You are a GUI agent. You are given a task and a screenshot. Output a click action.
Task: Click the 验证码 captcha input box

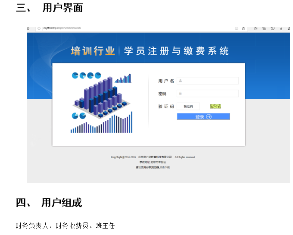click(188, 106)
